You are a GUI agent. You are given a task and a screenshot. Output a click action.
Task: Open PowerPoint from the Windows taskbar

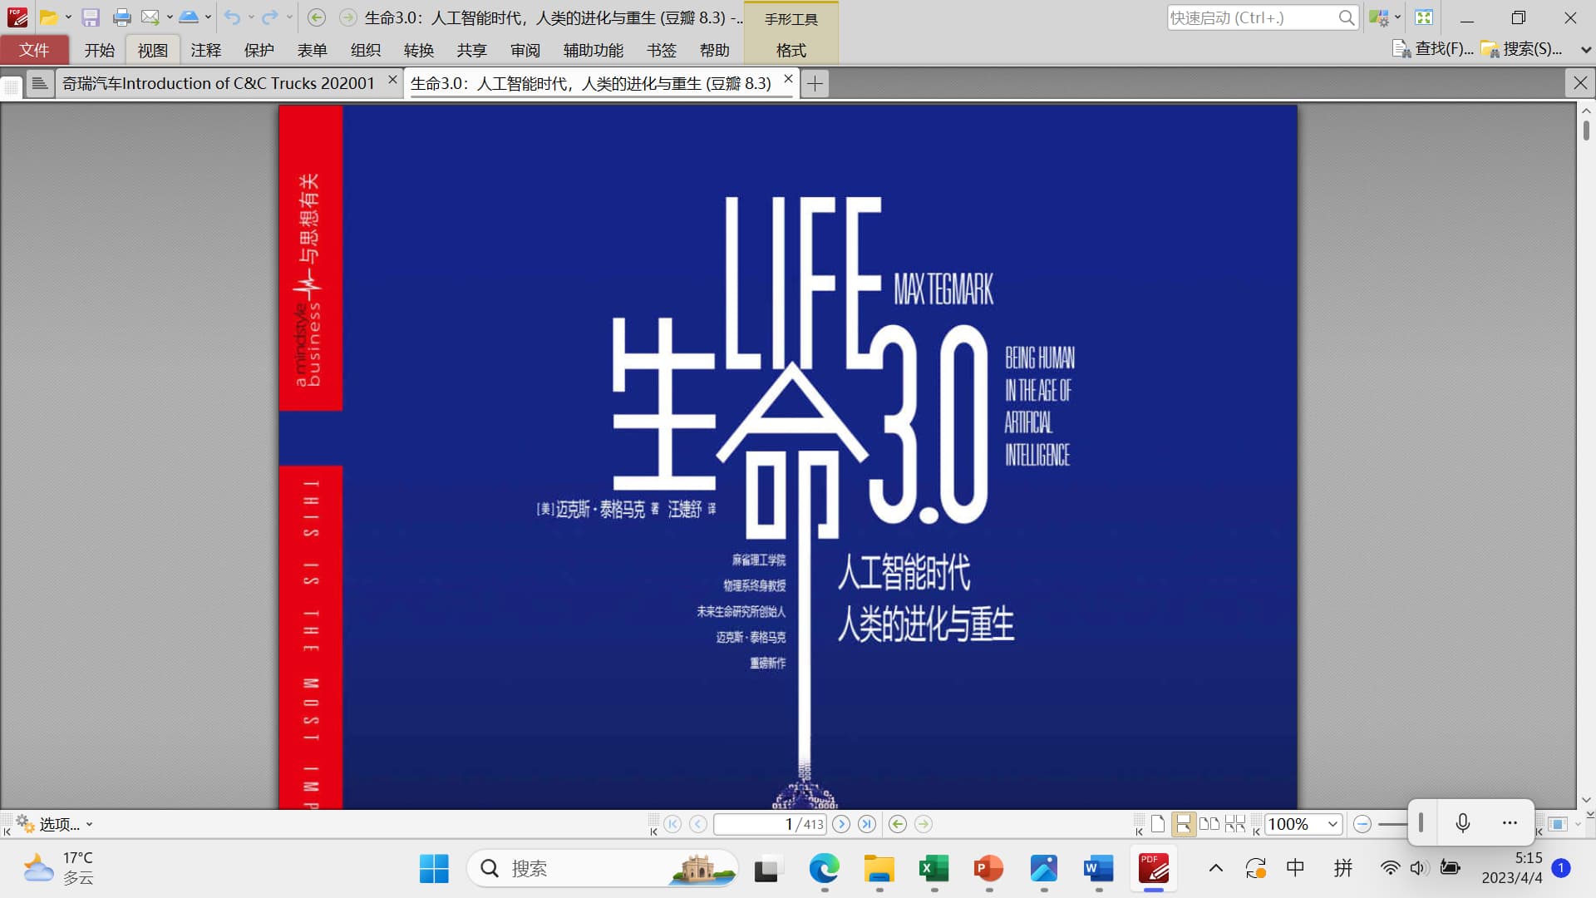coord(988,869)
